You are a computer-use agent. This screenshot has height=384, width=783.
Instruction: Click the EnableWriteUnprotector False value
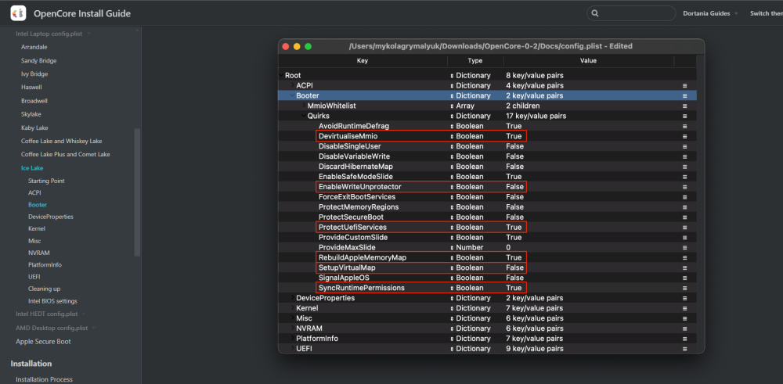pos(514,186)
